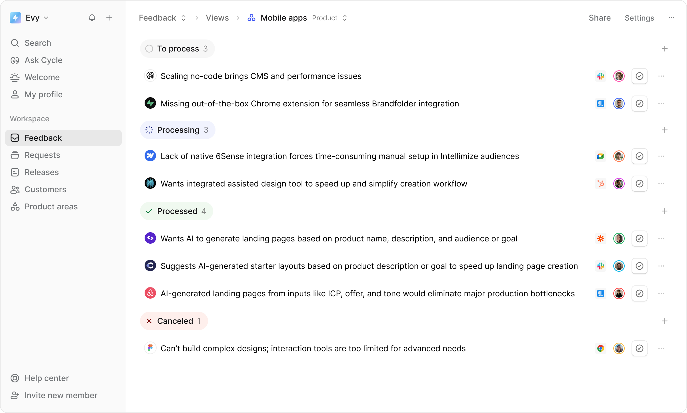
Task: Open the three-dot menu for the Zapier landing pages feedback
Action: 662,239
